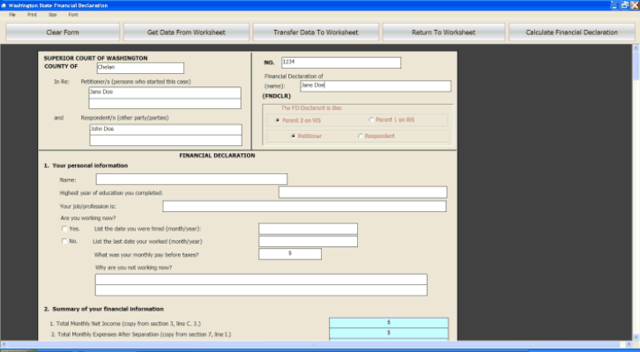Select the Parent 2 on WS option

click(x=278, y=120)
